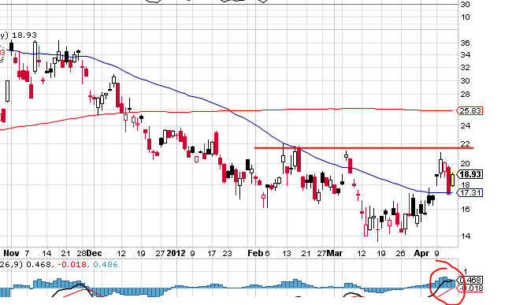Click the 24 price axis label
This screenshot has width=527, height=305.
click(465, 126)
